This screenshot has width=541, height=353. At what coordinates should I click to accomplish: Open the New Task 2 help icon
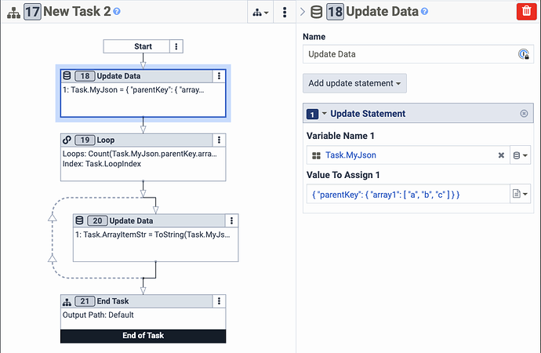pyautogui.click(x=117, y=12)
